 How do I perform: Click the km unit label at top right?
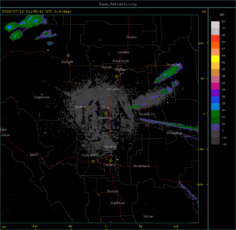click(x=204, y=11)
